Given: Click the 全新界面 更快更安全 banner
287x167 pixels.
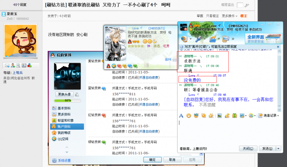Looking at the screenshot, I should click(x=263, y=39).
